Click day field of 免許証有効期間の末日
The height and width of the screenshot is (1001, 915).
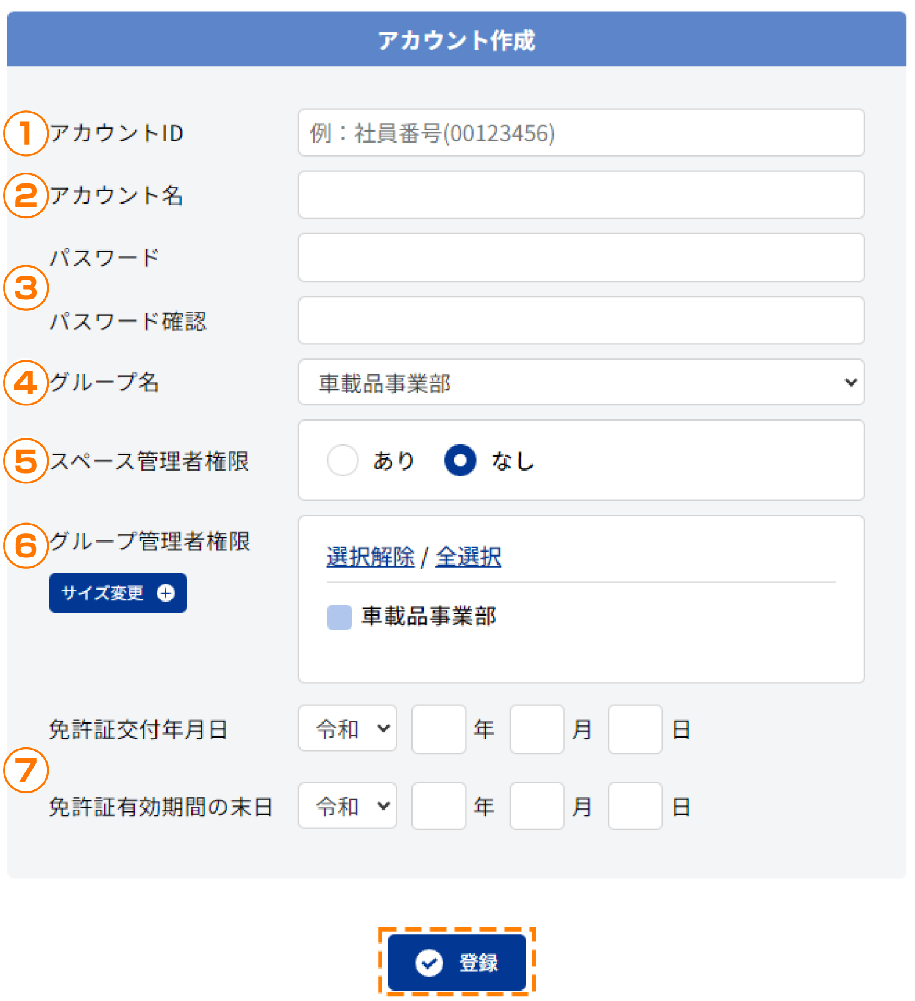(635, 806)
